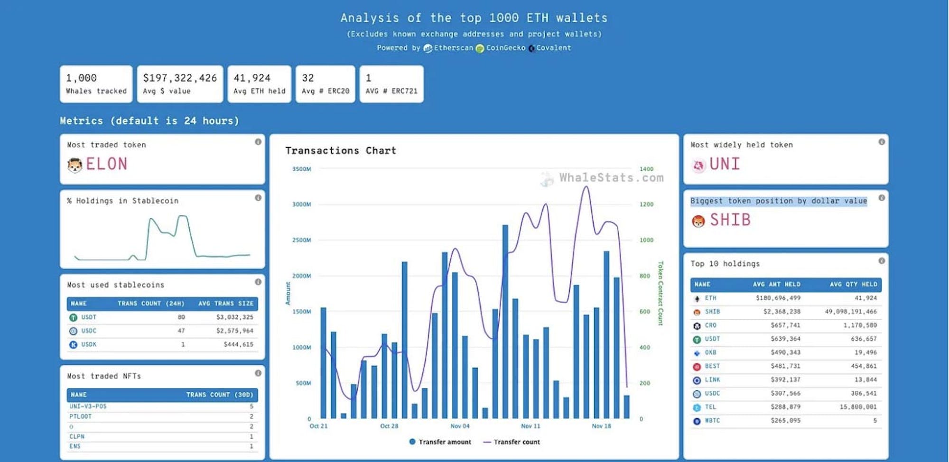This screenshot has width=949, height=462.
Task: Click the Oct 28 axis label
Action: coord(389,426)
